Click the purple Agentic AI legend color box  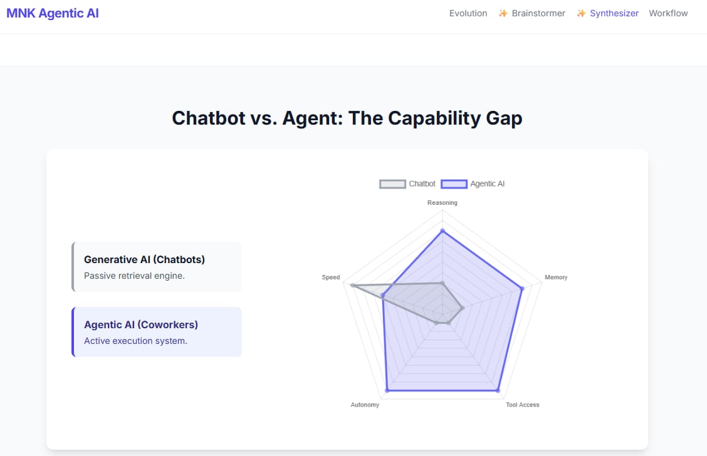pos(454,184)
